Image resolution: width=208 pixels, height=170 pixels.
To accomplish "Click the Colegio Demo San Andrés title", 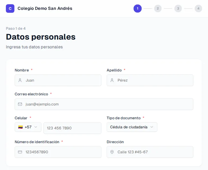I will pyautogui.click(x=45, y=8).
